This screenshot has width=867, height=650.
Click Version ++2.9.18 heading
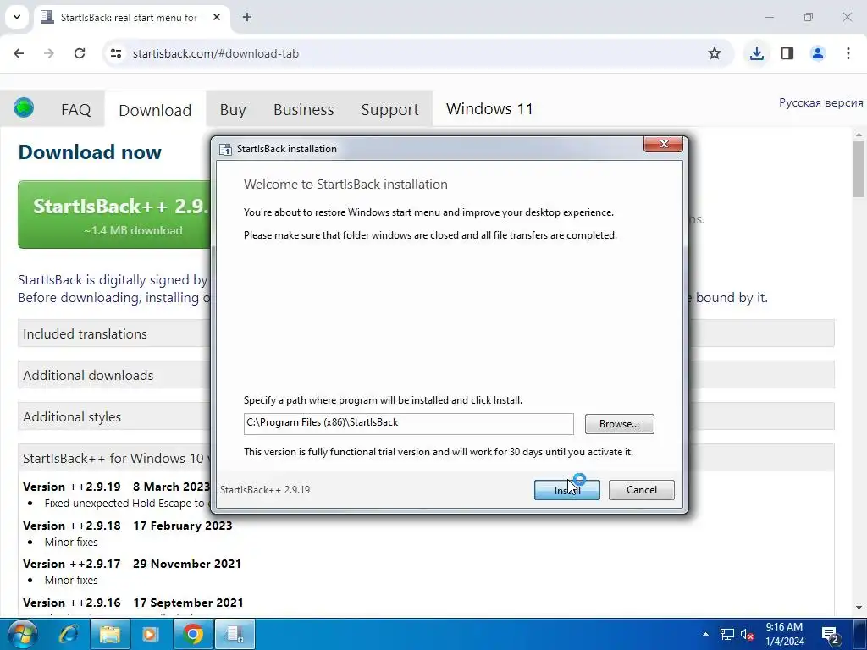tap(72, 526)
